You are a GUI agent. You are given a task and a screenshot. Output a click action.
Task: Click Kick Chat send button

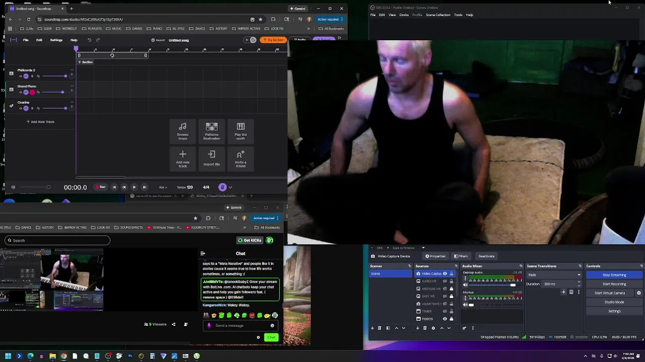point(271,337)
